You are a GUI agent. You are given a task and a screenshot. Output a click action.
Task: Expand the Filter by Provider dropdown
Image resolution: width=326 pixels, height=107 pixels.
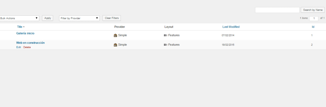[79, 18]
